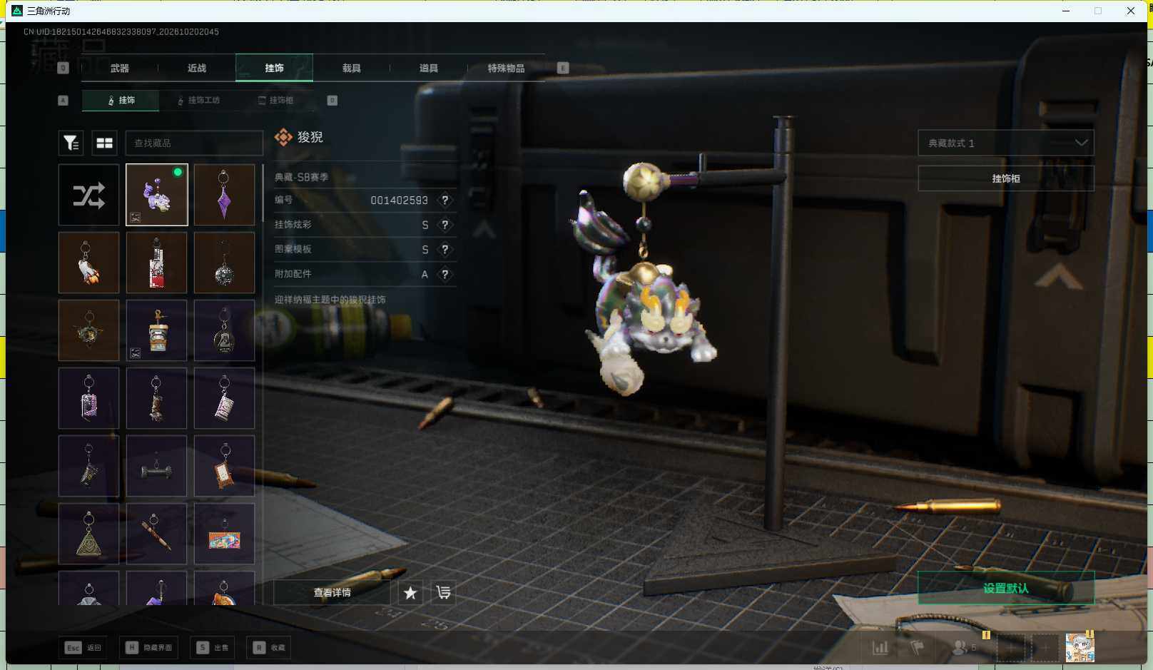
Task: Select the dumbbell charm thumbnail
Action: (157, 466)
